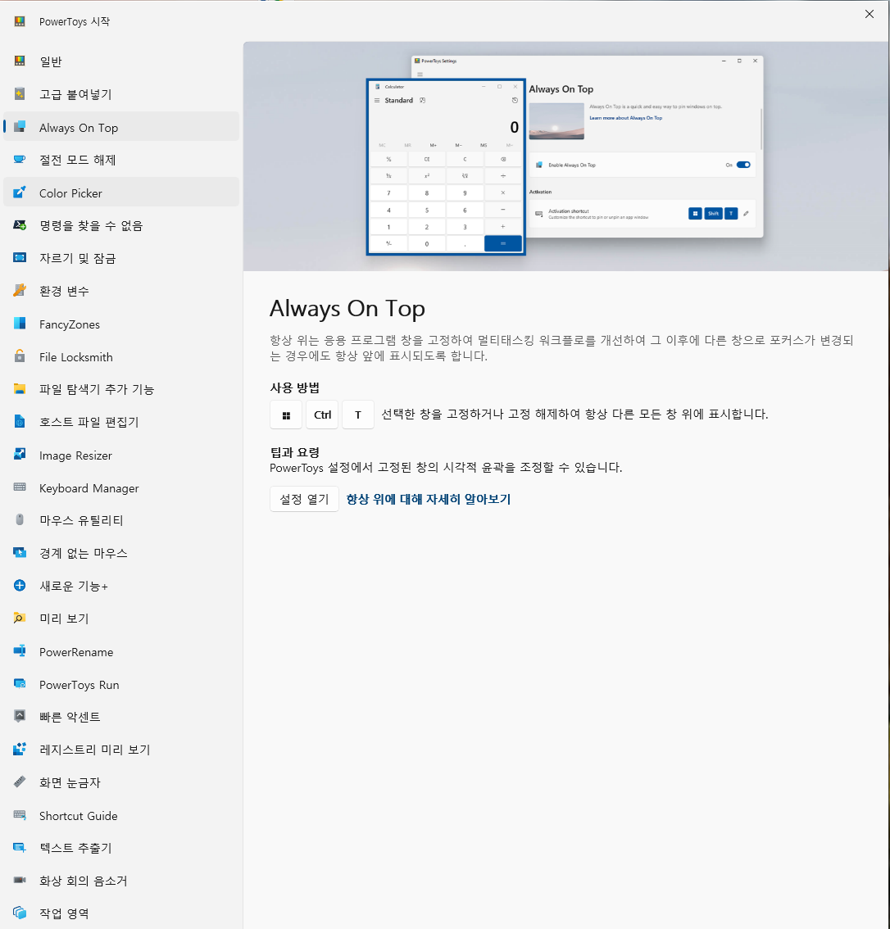Click the 명령을 찾을 수 없음 icon
This screenshot has height=929, width=890.
click(x=20, y=225)
